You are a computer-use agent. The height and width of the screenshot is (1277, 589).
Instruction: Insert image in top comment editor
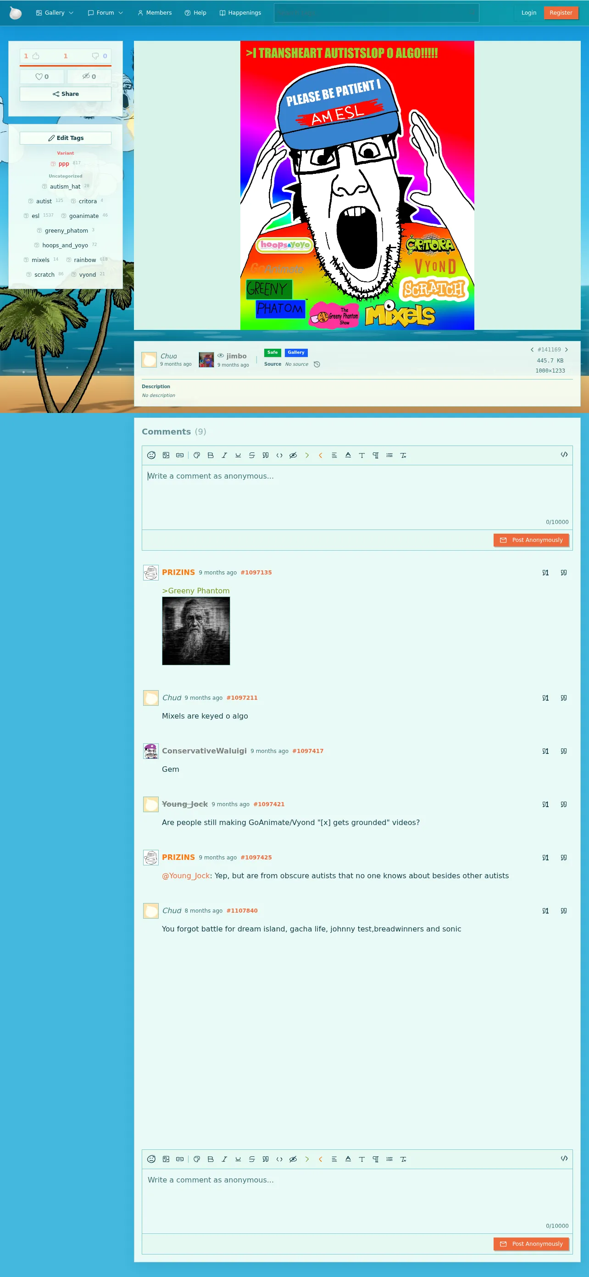[166, 455]
